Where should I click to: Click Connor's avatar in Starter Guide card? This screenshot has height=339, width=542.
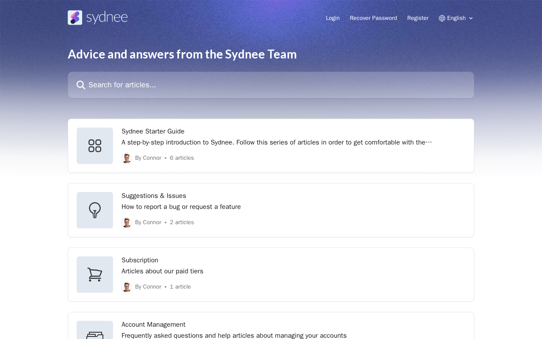point(127,158)
